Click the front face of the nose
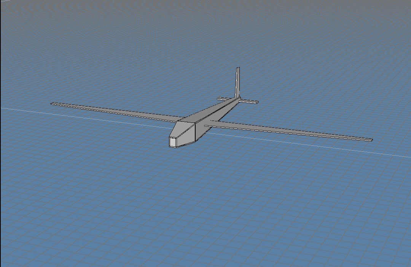 [x=173, y=141]
